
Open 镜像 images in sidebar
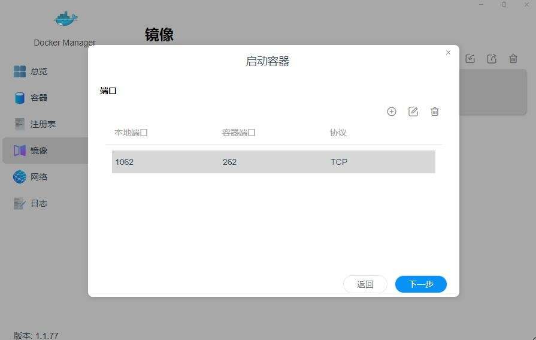44,151
